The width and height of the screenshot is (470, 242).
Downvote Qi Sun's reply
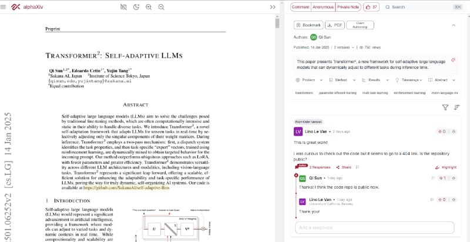click(454, 178)
